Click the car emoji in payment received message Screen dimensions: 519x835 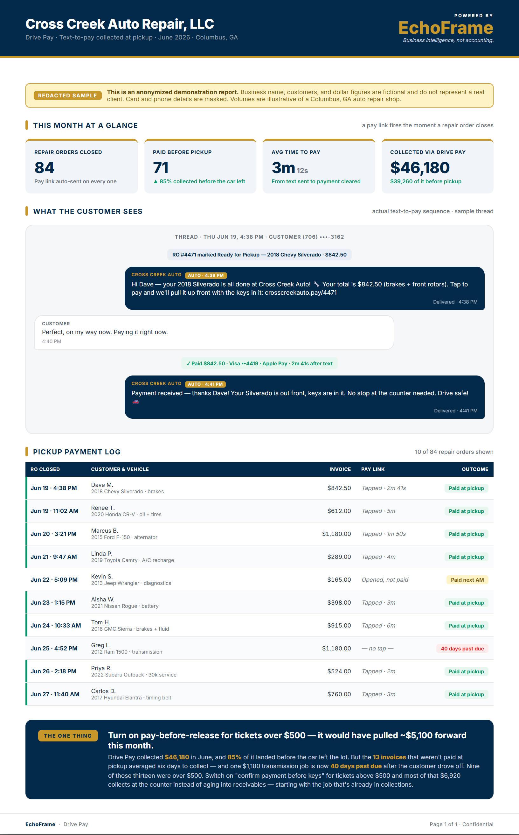point(135,402)
